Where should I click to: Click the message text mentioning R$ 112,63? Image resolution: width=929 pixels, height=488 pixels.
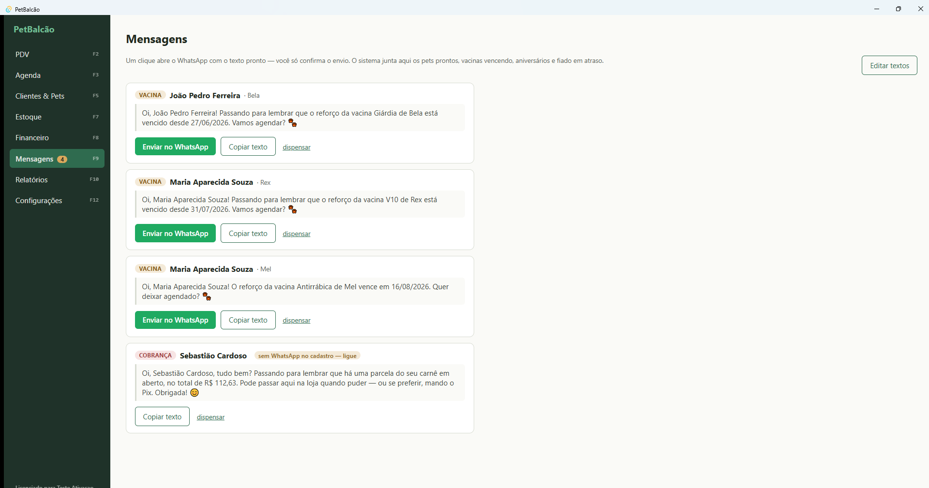[x=300, y=383]
